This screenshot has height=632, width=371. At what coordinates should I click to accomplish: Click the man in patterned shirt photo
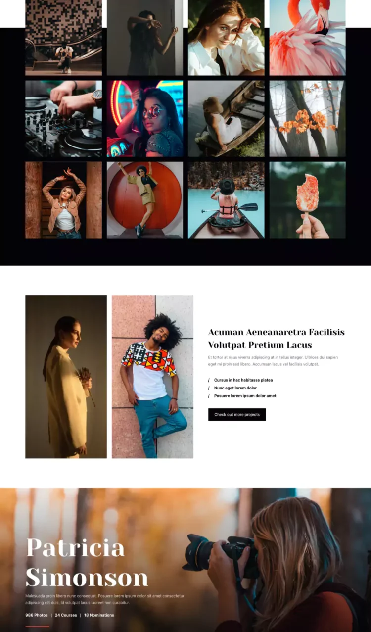152,377
